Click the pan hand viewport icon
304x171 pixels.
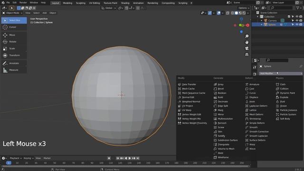[x=247, y=42]
